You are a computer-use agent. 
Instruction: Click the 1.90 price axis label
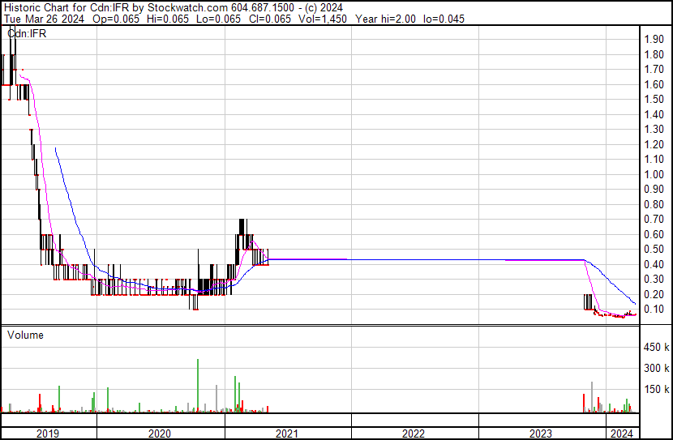coord(654,40)
